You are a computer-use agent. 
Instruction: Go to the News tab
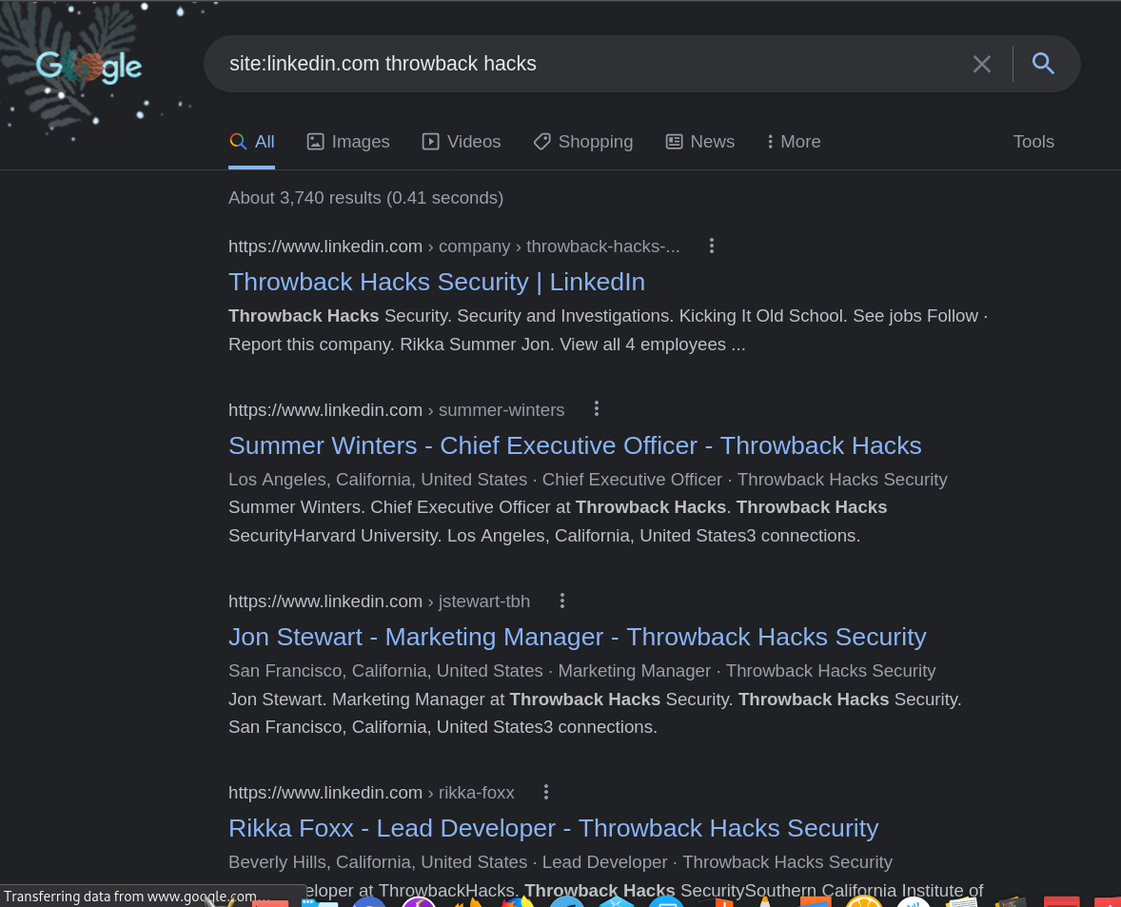[x=700, y=142]
